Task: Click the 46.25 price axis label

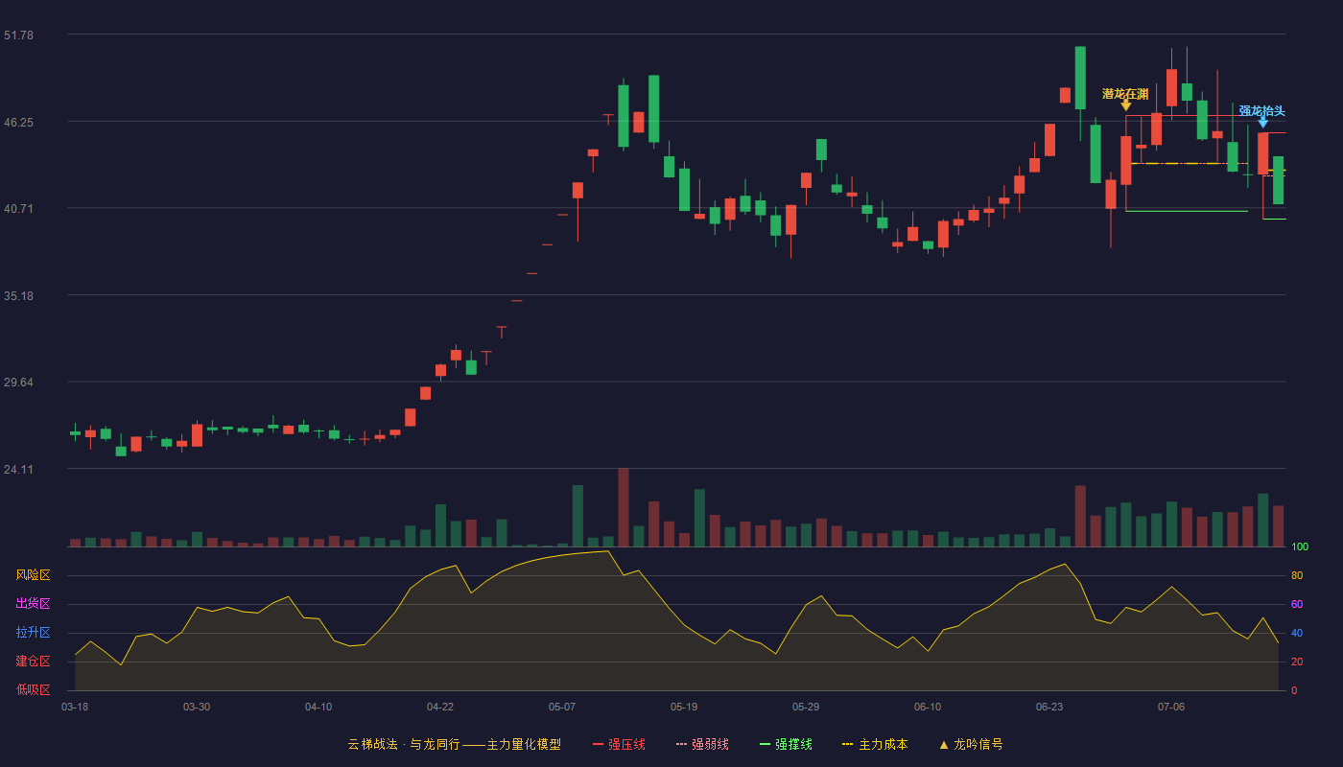Action: (18, 123)
